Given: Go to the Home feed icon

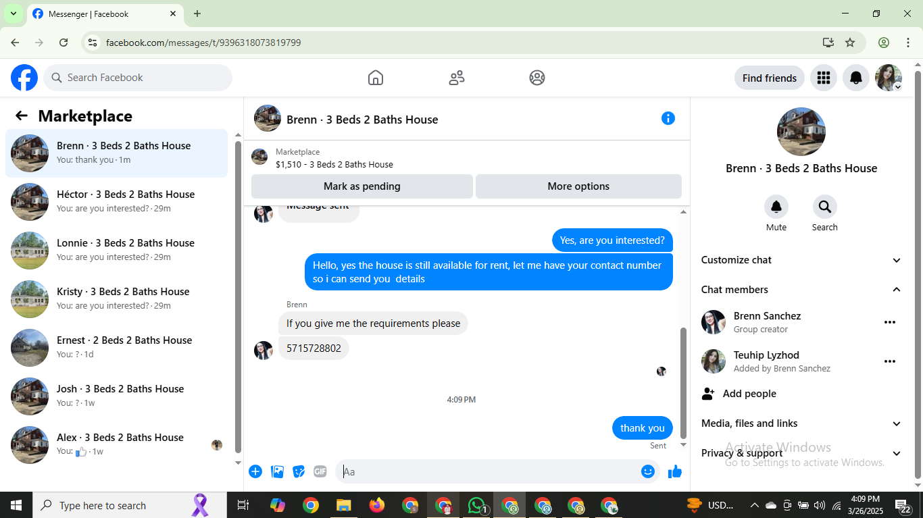Looking at the screenshot, I should pos(376,78).
